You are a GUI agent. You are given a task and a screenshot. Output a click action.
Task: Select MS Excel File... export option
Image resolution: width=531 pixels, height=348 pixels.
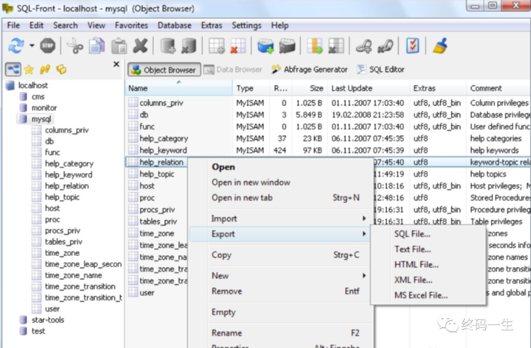click(x=421, y=296)
